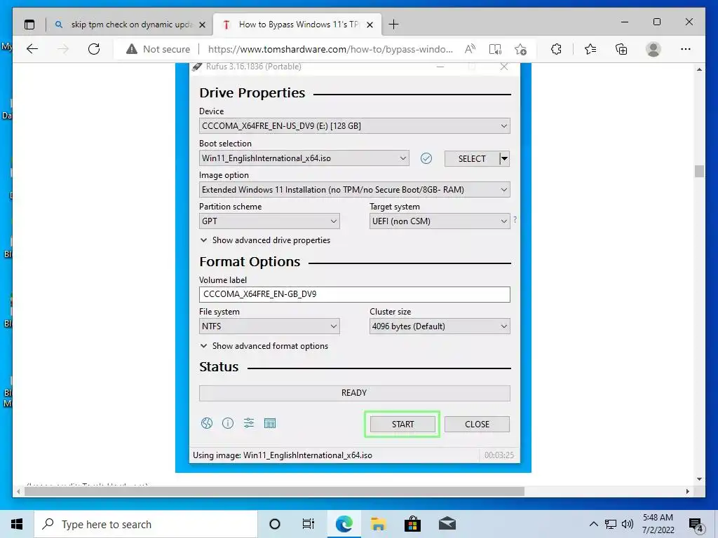
Task: Click the network icon in system tray
Action: click(611, 524)
